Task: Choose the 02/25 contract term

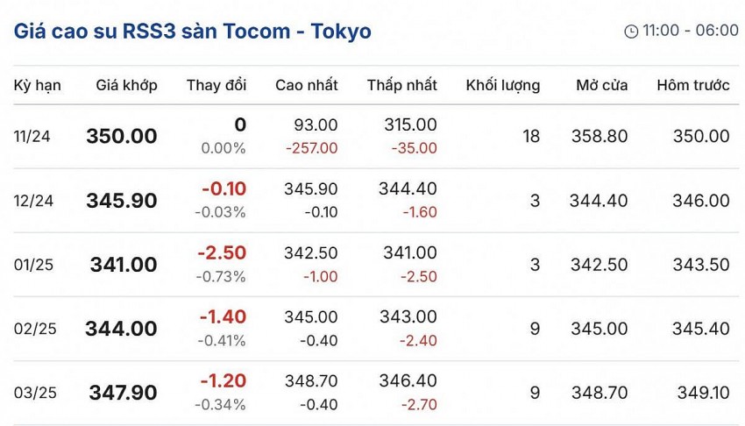Action: (x=35, y=329)
